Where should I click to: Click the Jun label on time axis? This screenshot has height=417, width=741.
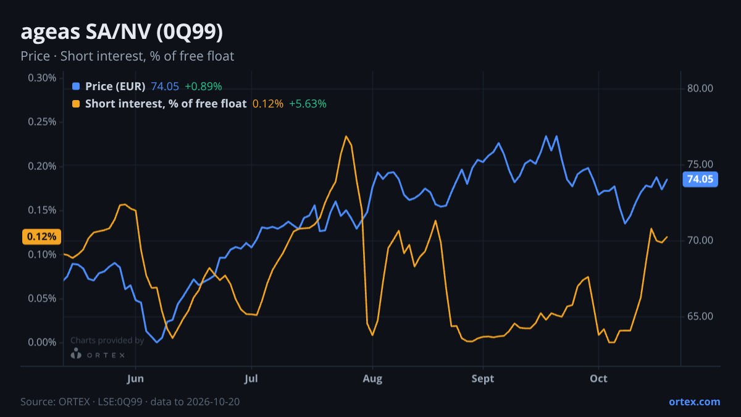pos(135,379)
